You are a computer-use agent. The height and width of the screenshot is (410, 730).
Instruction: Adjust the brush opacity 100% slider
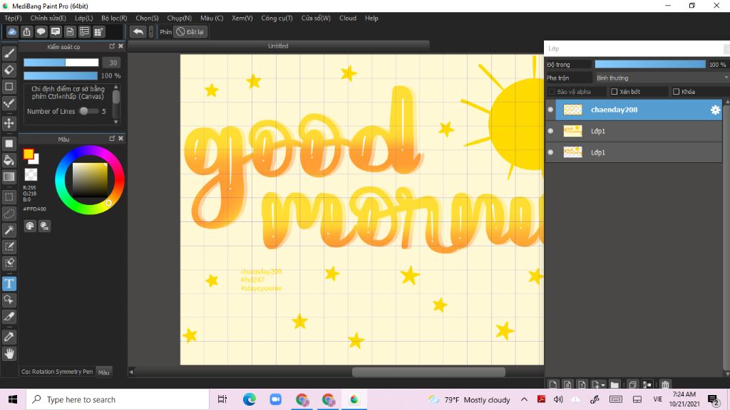coord(61,75)
